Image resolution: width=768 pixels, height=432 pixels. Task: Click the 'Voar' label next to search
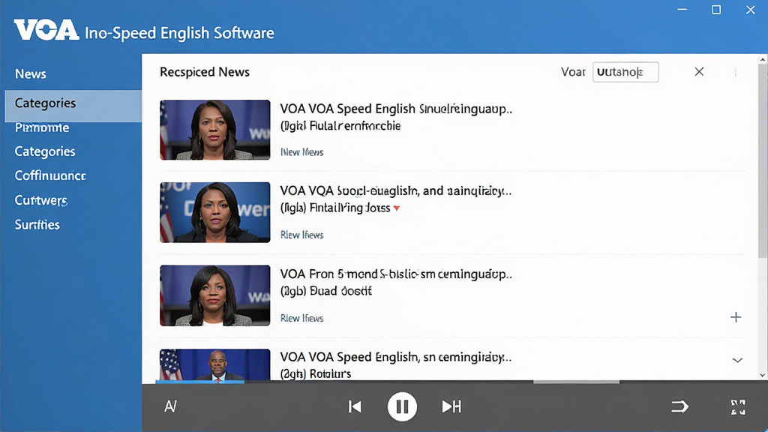pyautogui.click(x=573, y=72)
